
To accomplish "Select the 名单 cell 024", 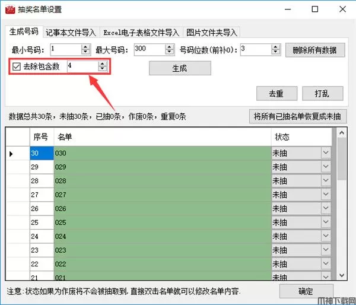I will tap(163, 236).
